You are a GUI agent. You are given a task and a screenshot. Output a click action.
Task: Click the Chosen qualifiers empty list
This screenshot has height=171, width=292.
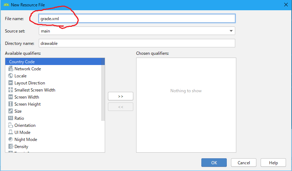(186, 105)
